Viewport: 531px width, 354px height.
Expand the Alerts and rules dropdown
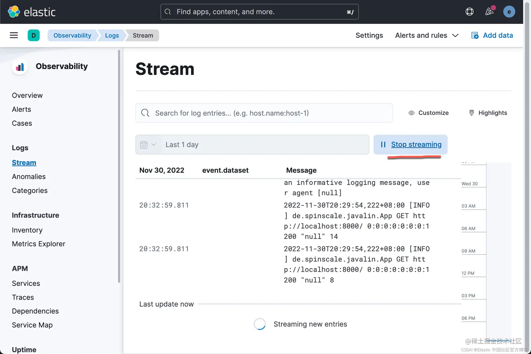(427, 35)
